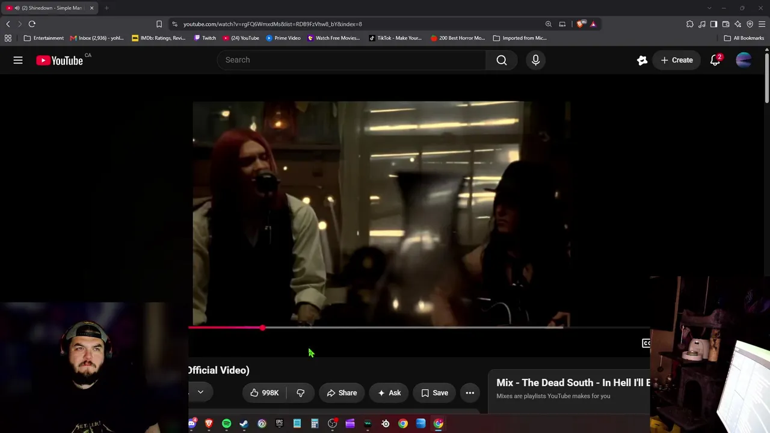
Task: Open the TikTok - Make Your... bookmark
Action: (395, 38)
